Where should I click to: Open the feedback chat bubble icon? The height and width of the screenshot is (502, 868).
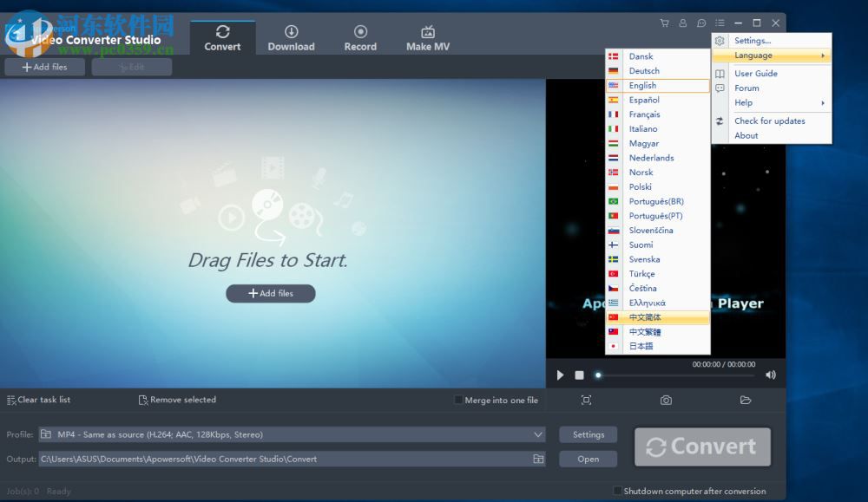tap(701, 23)
